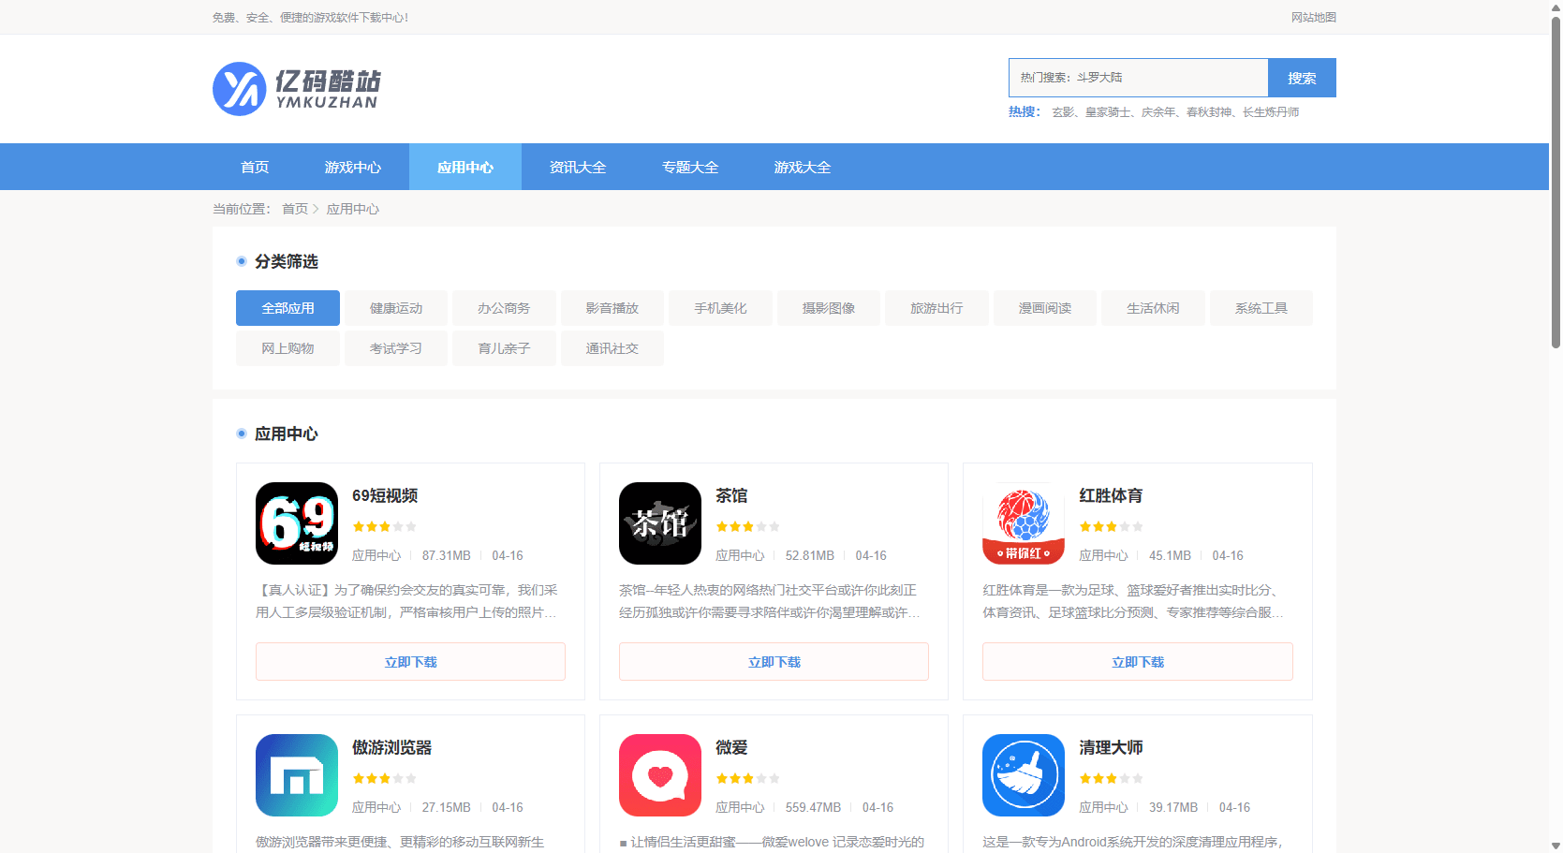The height and width of the screenshot is (853, 1563).
Task: Filter by 健康运动 category
Action: click(396, 308)
